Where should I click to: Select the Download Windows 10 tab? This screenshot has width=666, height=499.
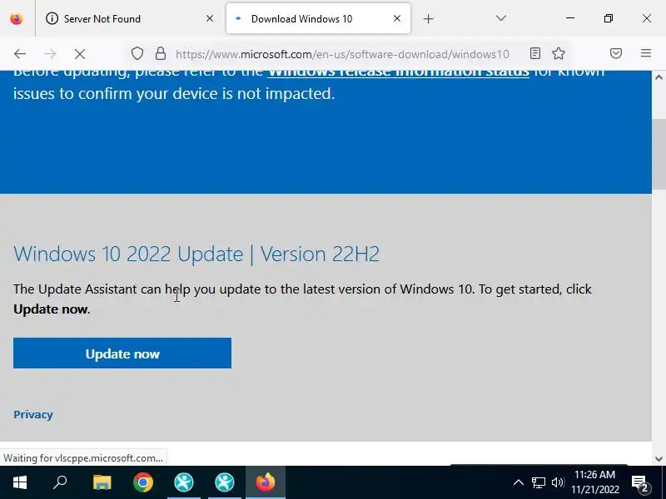pyautogui.click(x=318, y=18)
